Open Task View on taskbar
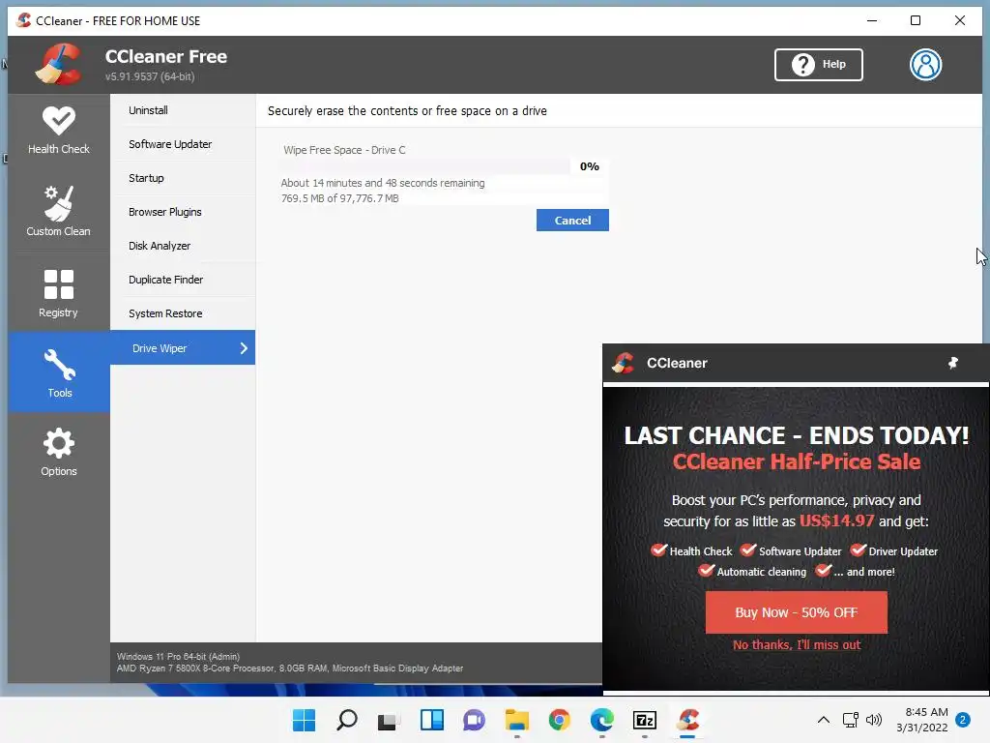The height and width of the screenshot is (743, 990). pos(389,720)
